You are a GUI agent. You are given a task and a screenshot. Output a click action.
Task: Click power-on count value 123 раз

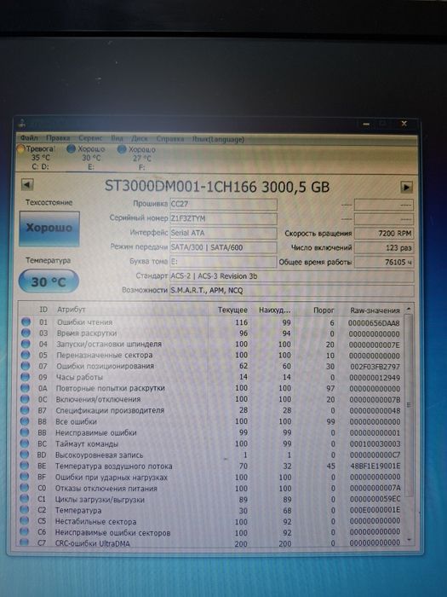click(384, 248)
